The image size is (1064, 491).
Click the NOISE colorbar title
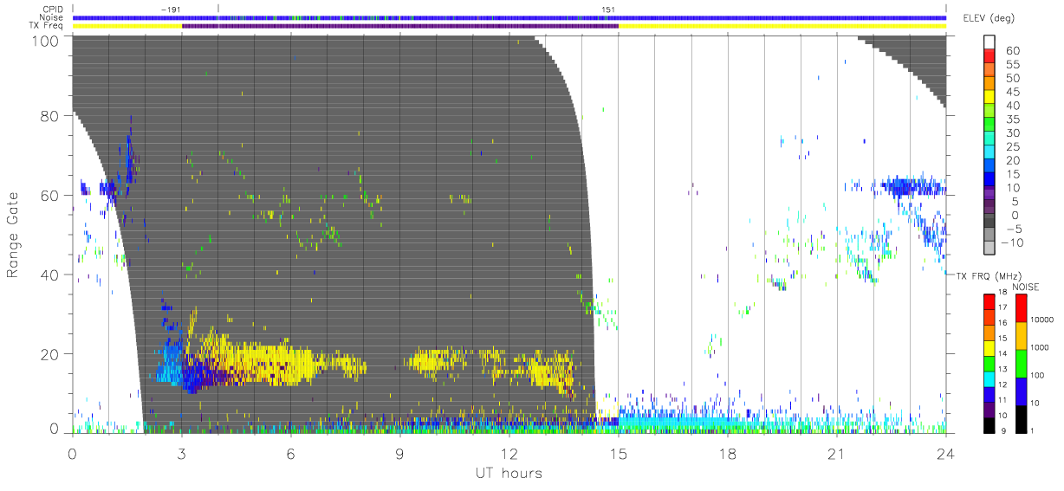pyautogui.click(x=1026, y=287)
